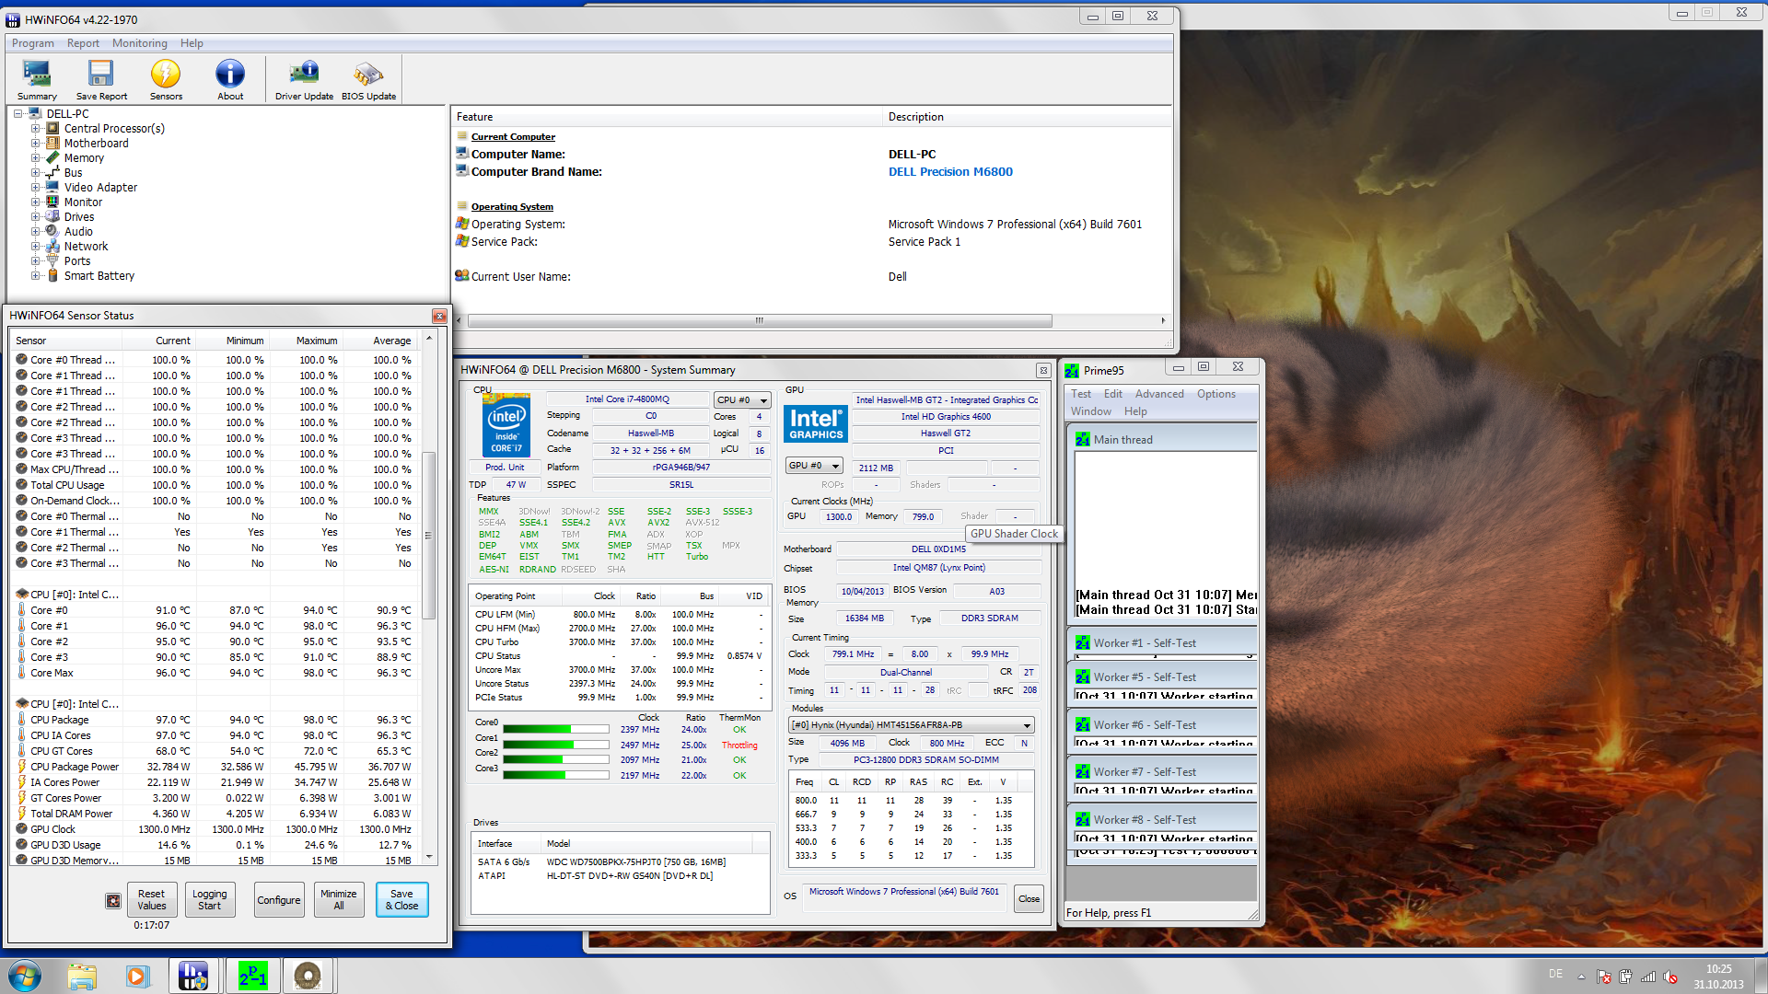Click the Minimize All button

pos(339,900)
